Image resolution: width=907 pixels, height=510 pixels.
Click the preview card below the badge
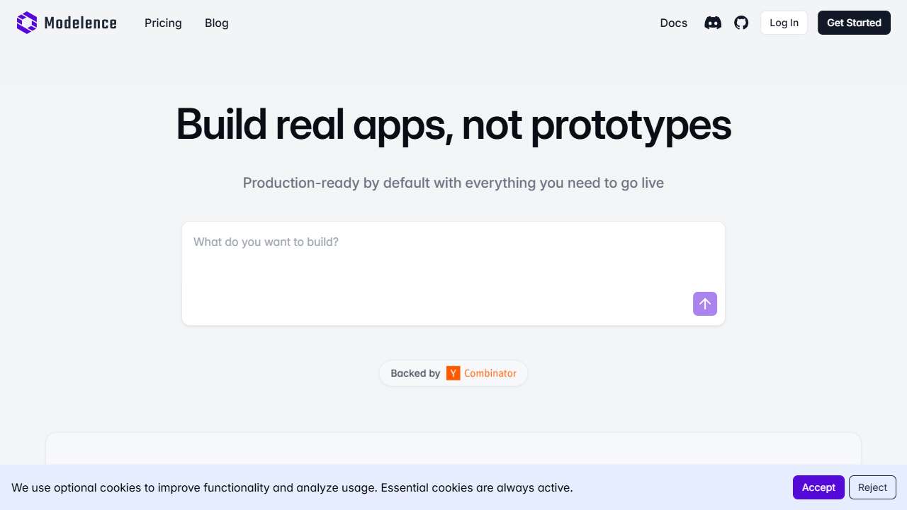(453, 448)
